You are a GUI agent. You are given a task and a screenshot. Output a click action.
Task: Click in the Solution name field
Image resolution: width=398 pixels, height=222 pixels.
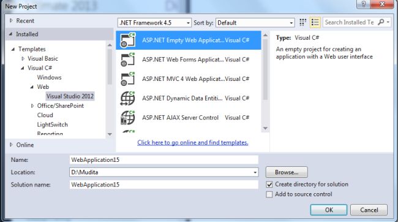pos(163,185)
